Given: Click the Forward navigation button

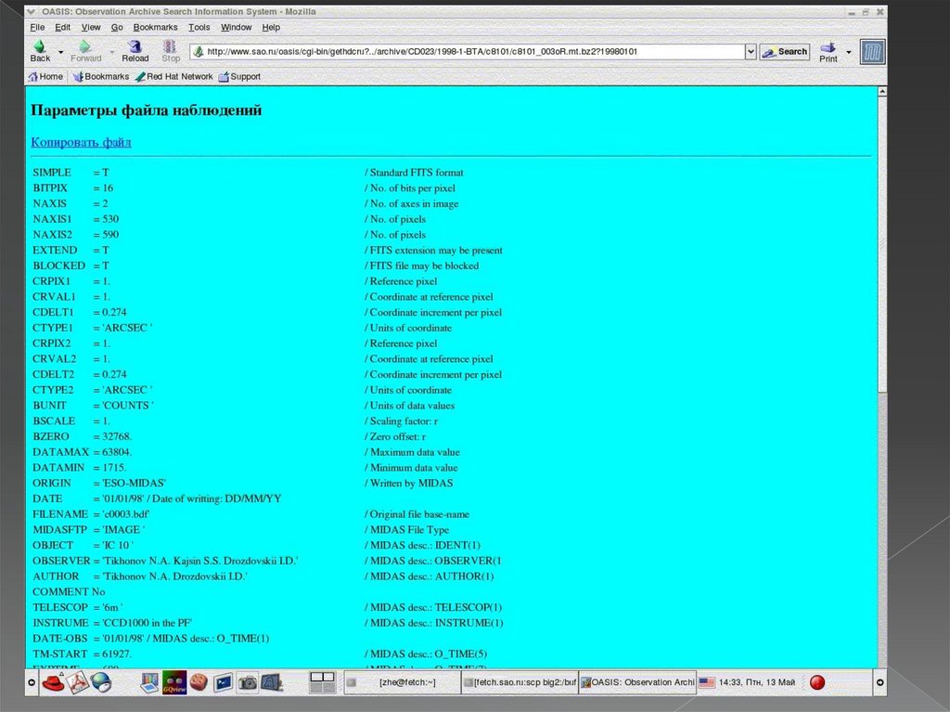Looking at the screenshot, I should pos(85,51).
